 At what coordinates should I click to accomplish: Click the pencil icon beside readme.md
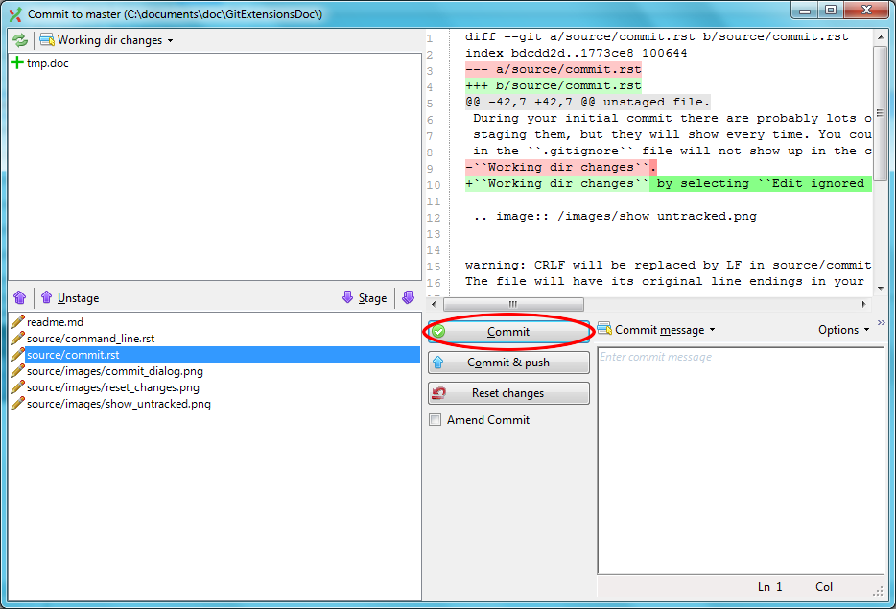pos(17,321)
